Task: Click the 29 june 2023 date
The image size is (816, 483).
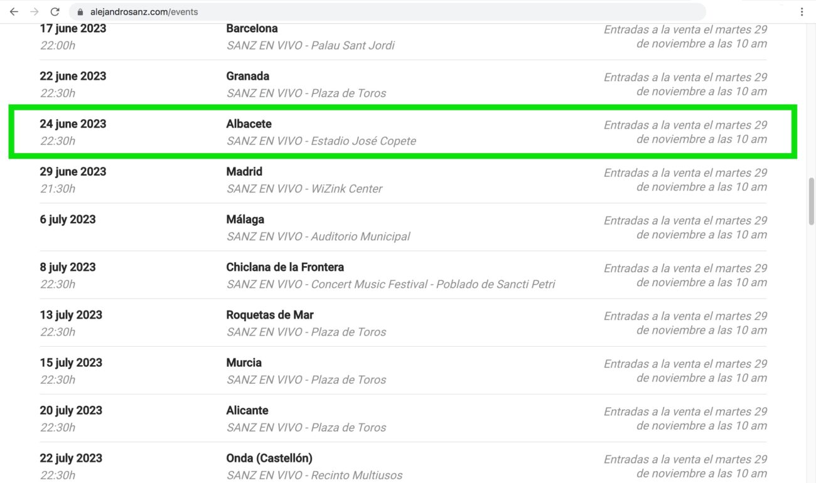Action: pos(73,171)
